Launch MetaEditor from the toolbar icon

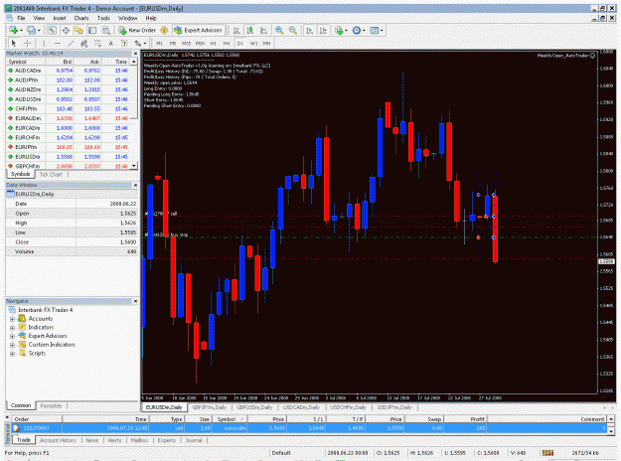click(164, 30)
